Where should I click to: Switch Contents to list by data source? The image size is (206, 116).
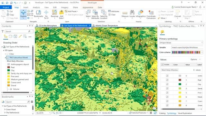(10, 36)
